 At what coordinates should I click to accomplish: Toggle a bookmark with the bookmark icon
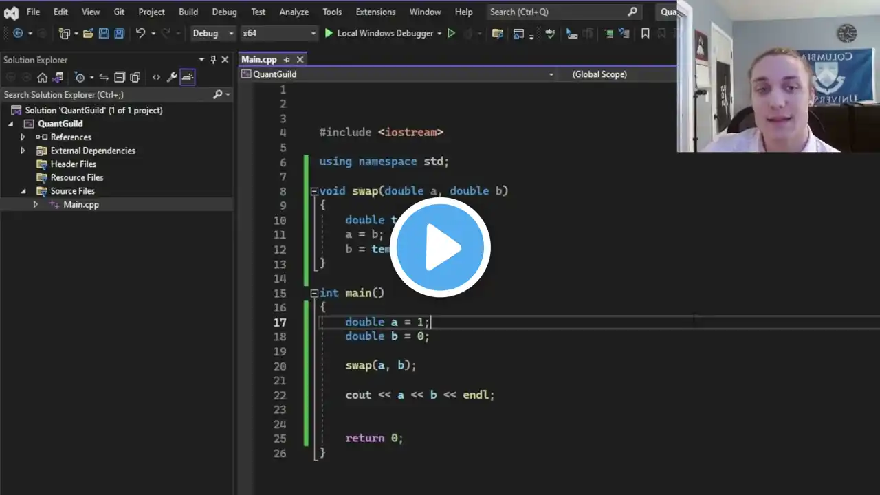click(x=645, y=33)
